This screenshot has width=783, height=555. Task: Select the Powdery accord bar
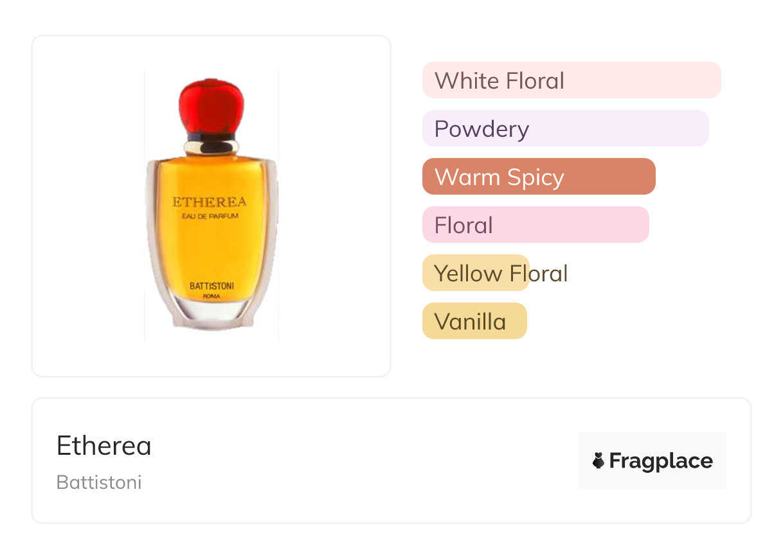click(565, 128)
